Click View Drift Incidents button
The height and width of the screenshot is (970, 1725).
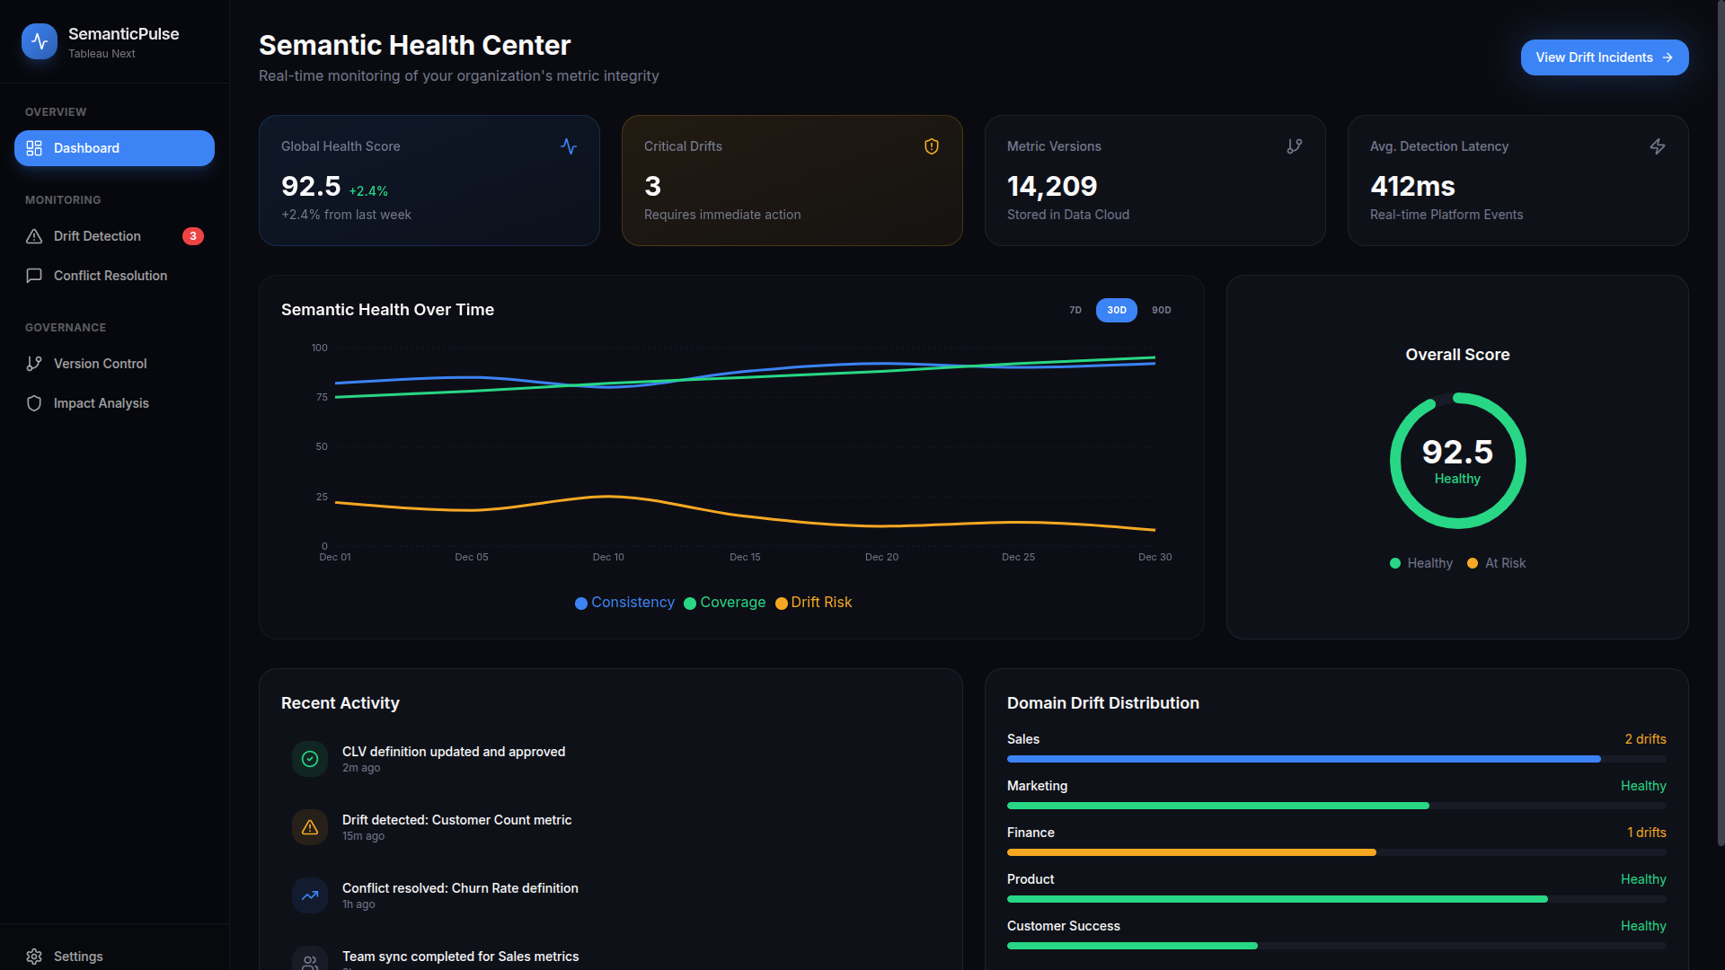pos(1604,57)
